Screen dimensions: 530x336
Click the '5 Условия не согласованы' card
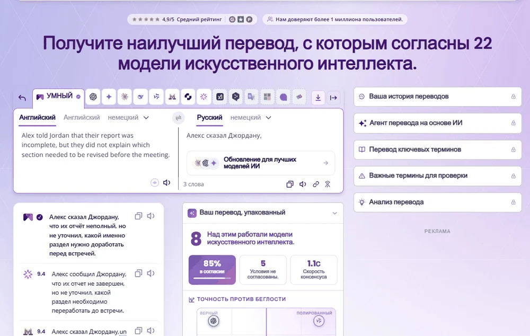click(263, 270)
